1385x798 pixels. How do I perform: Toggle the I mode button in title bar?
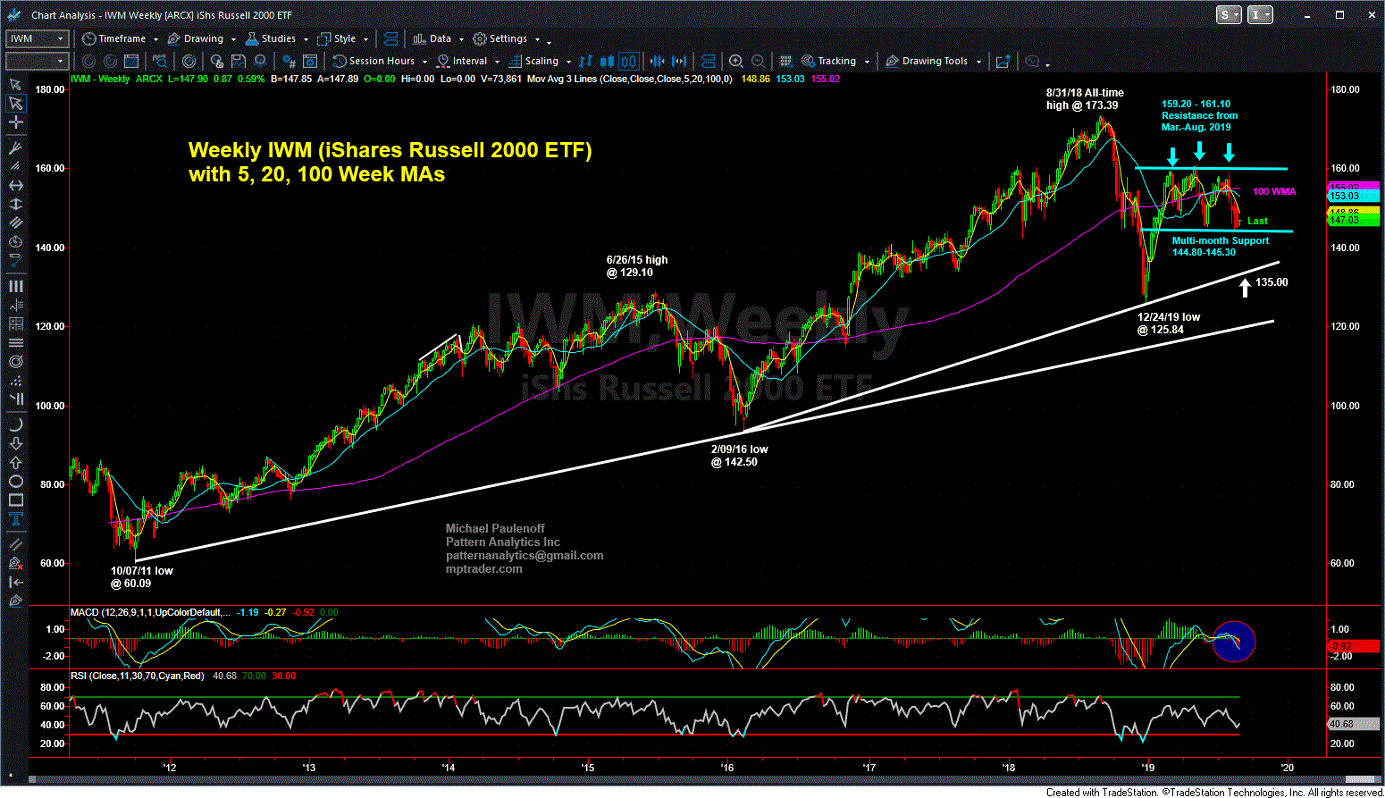(x=1260, y=14)
